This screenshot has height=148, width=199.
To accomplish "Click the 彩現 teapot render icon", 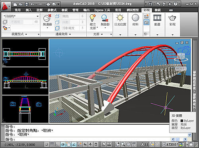I will pos(172,18).
